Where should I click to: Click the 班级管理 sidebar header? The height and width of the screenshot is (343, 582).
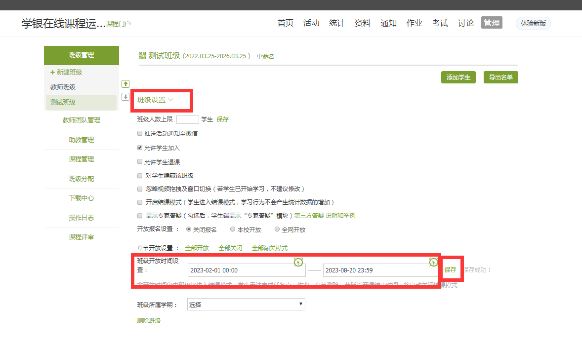(82, 55)
